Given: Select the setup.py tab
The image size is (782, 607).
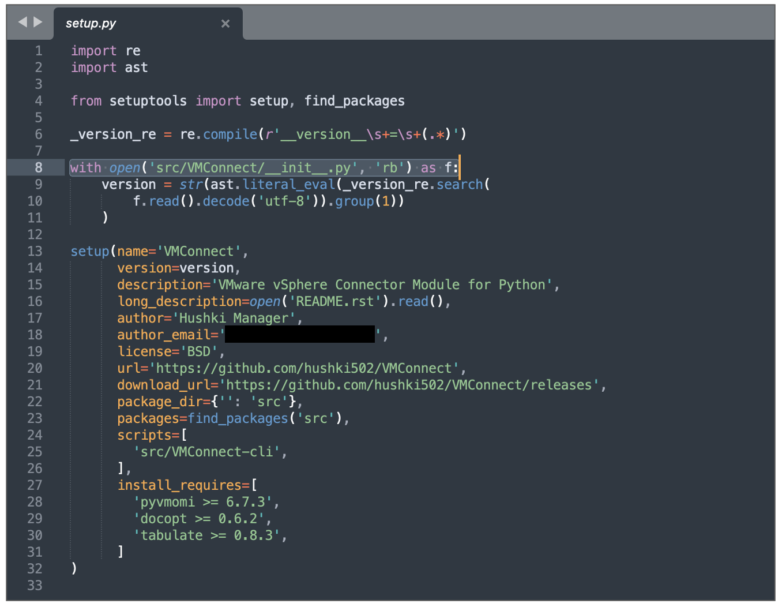Looking at the screenshot, I should click(91, 24).
